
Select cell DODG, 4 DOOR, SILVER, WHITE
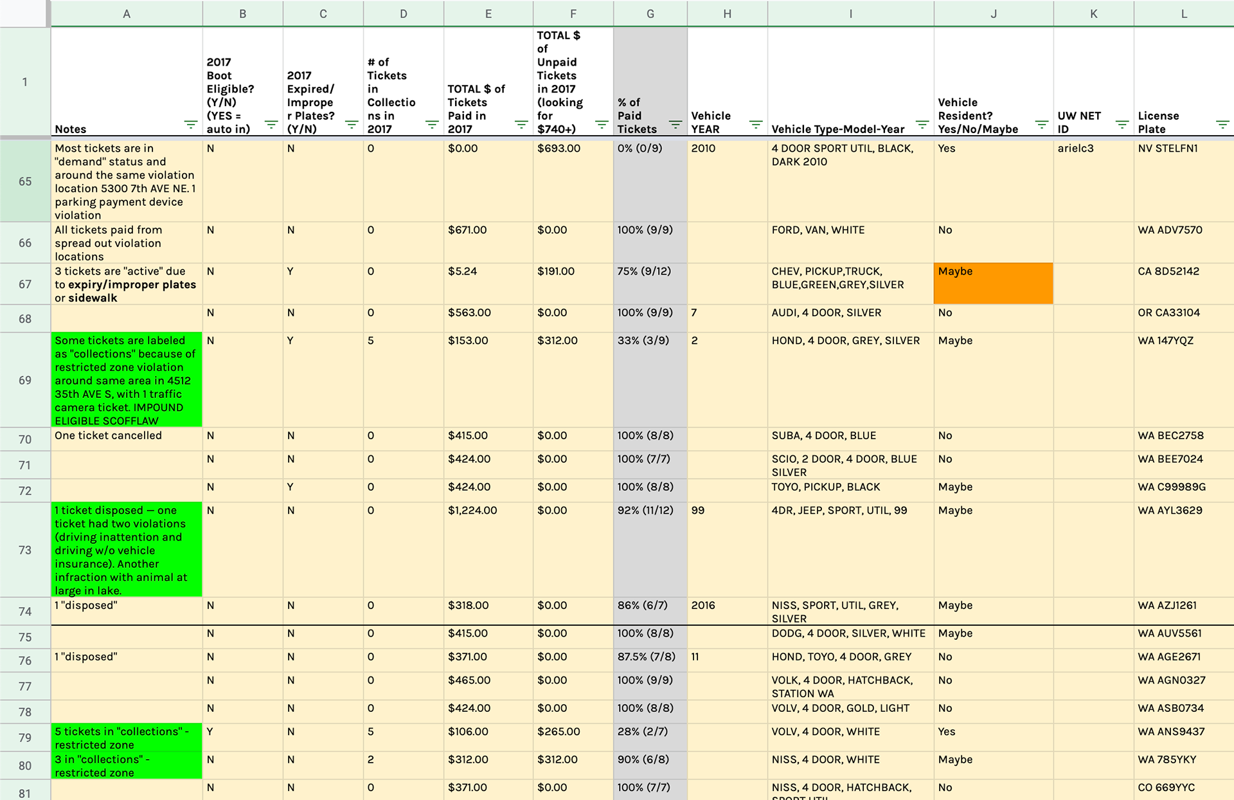851,637
